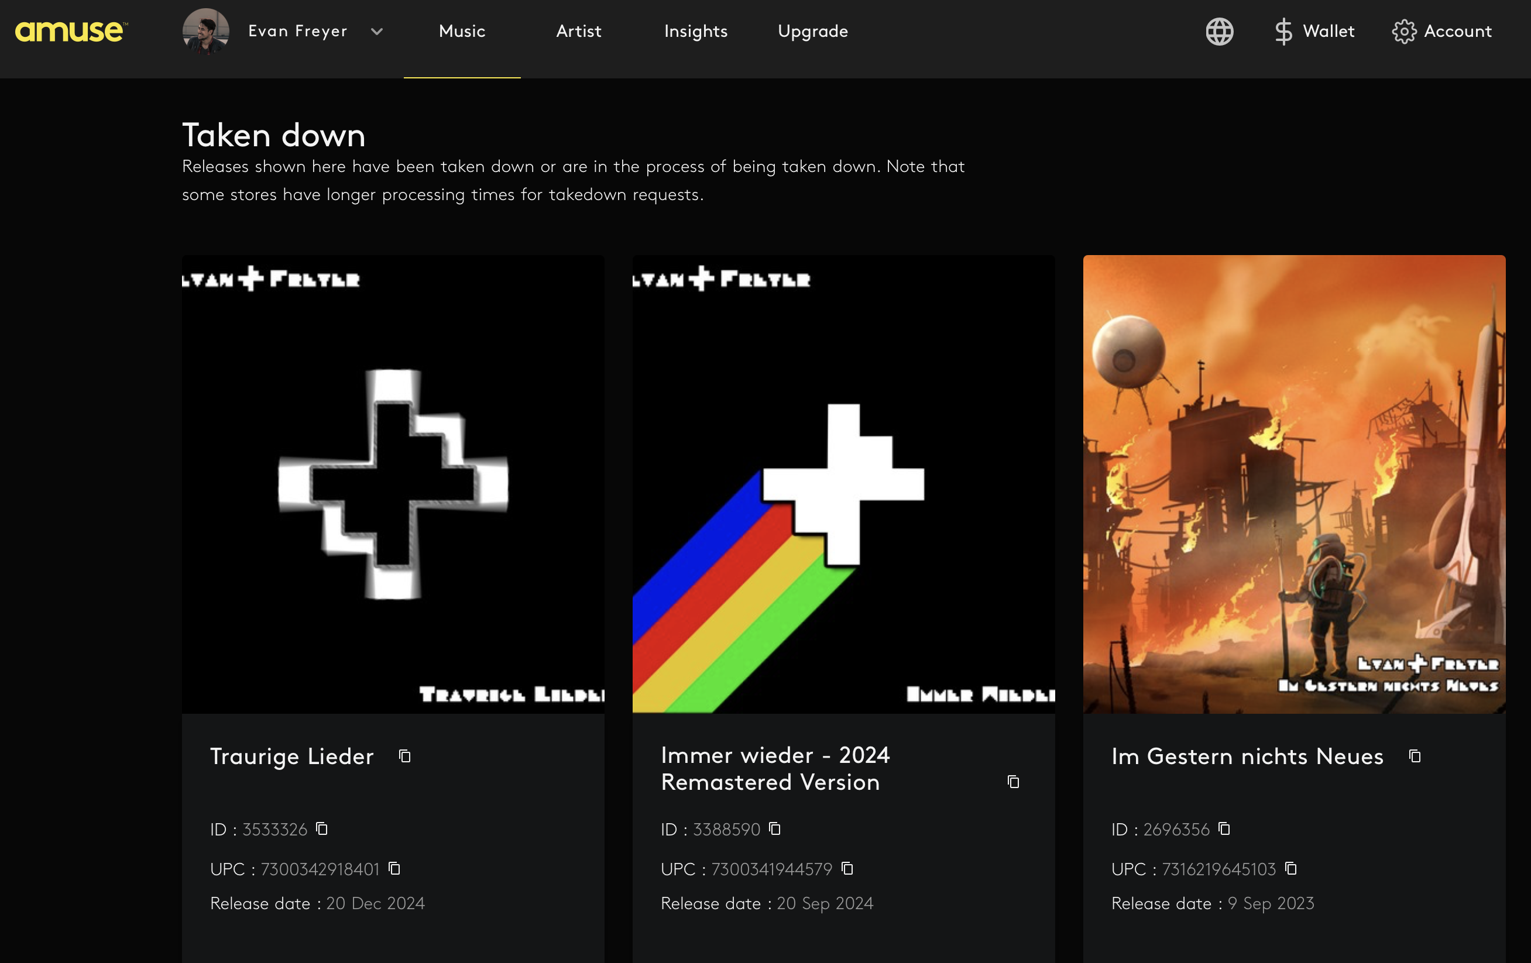Switch to the Artist tab
This screenshot has width=1531, height=963.
pyautogui.click(x=578, y=31)
